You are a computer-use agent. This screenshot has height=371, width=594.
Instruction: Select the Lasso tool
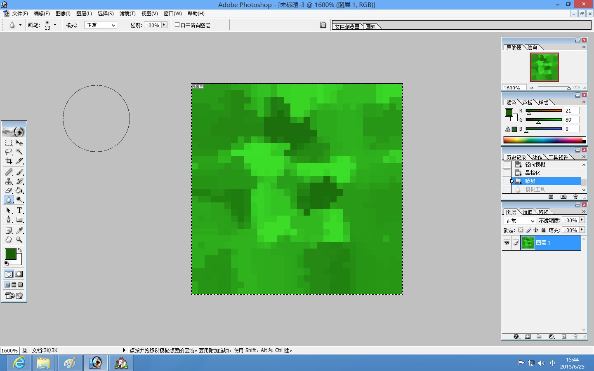tap(9, 152)
